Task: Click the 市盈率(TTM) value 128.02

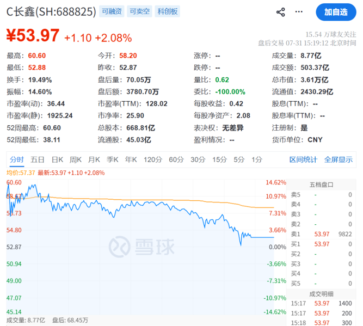Action: click(x=157, y=104)
